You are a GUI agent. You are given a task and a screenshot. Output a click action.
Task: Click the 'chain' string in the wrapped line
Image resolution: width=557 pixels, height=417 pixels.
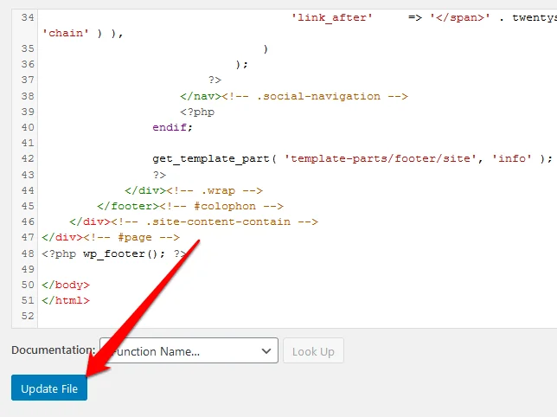66,33
